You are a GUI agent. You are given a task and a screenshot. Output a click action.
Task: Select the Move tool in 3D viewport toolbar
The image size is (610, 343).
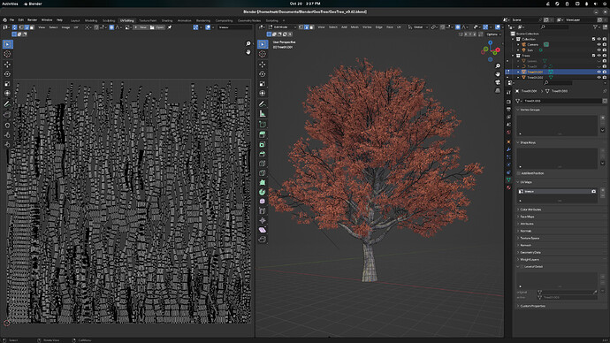click(x=263, y=65)
